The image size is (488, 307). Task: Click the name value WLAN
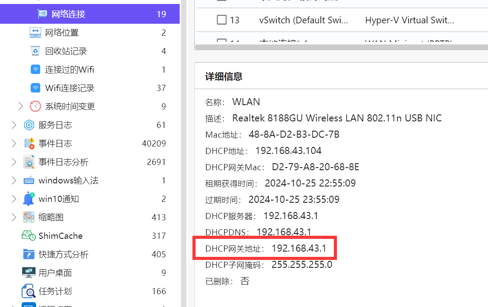246,102
